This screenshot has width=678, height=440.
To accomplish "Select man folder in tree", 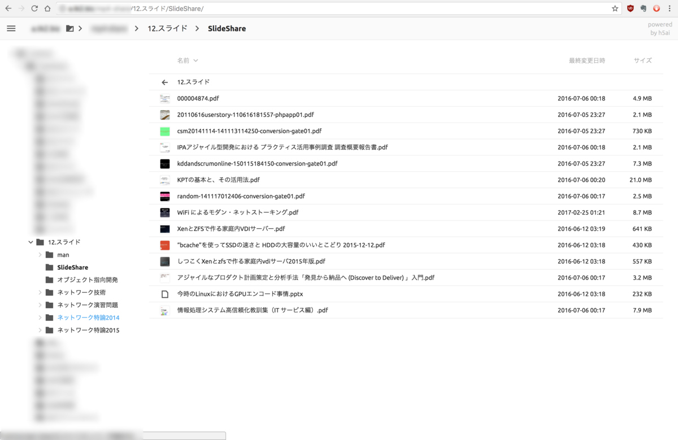I will coord(63,255).
